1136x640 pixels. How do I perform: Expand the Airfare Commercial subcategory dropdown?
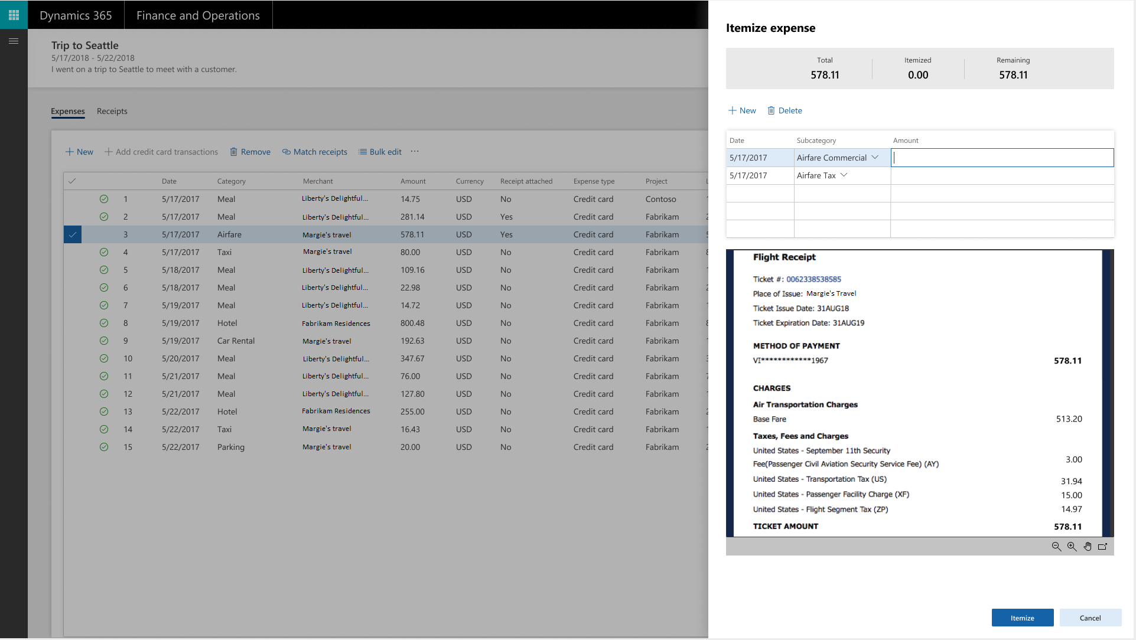pos(877,158)
